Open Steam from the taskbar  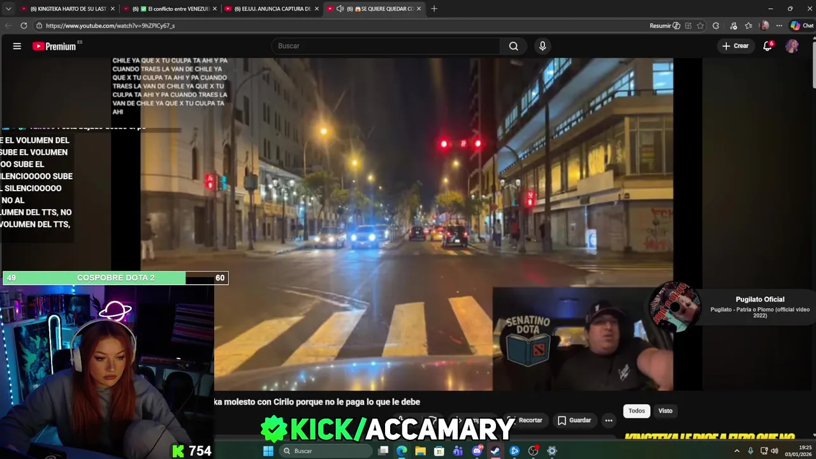[x=495, y=451]
